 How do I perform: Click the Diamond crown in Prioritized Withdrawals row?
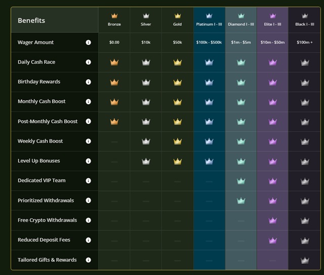(241, 201)
